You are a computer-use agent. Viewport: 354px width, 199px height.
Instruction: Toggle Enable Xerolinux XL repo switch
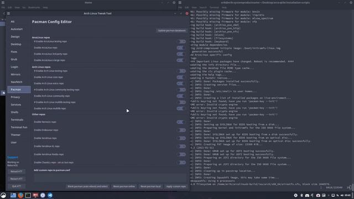pyautogui.click(x=181, y=146)
